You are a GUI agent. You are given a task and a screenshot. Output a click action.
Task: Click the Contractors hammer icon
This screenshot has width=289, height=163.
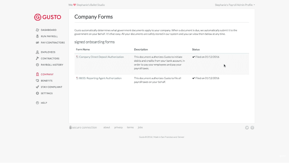pyautogui.click(x=37, y=58)
